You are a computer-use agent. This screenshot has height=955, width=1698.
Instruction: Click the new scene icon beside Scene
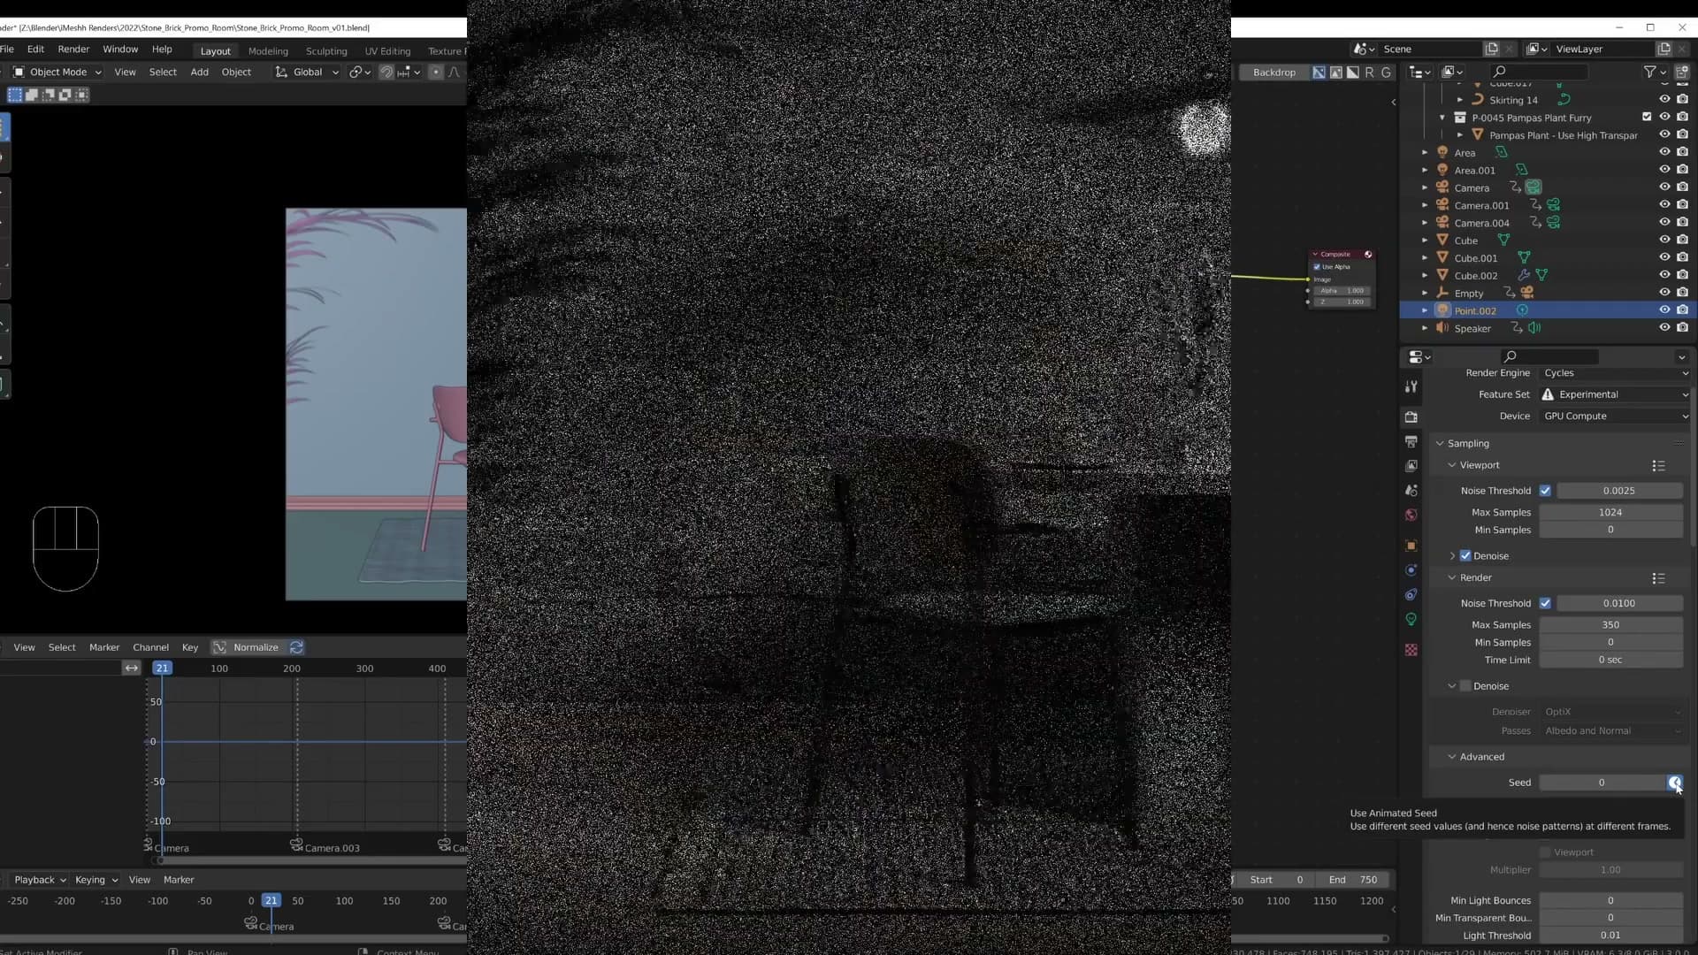(1492, 49)
